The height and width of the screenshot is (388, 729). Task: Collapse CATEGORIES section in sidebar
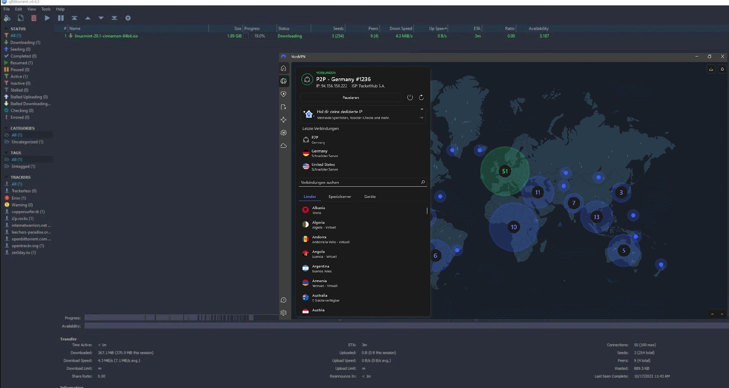[x=6, y=128]
